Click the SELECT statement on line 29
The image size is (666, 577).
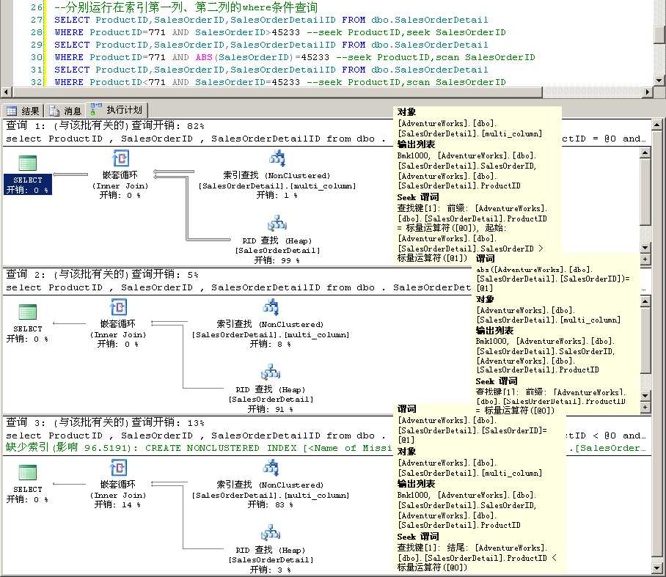coord(271,45)
